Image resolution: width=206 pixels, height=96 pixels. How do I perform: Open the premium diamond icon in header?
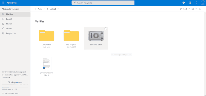point(184,3)
